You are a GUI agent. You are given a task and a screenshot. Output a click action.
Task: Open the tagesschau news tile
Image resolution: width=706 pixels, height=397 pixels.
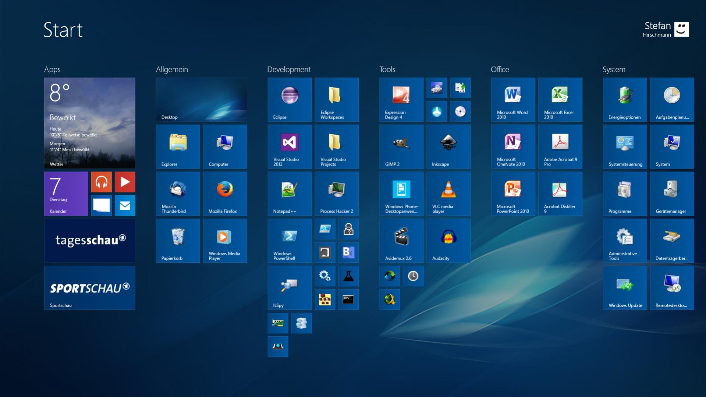90,241
